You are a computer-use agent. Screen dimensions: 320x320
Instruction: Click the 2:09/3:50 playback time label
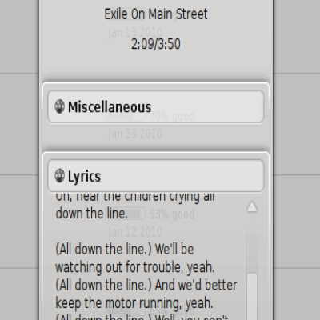(x=156, y=44)
